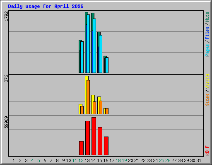
Task: Click the green hits bar top for day 14
Action: tap(93, 16)
